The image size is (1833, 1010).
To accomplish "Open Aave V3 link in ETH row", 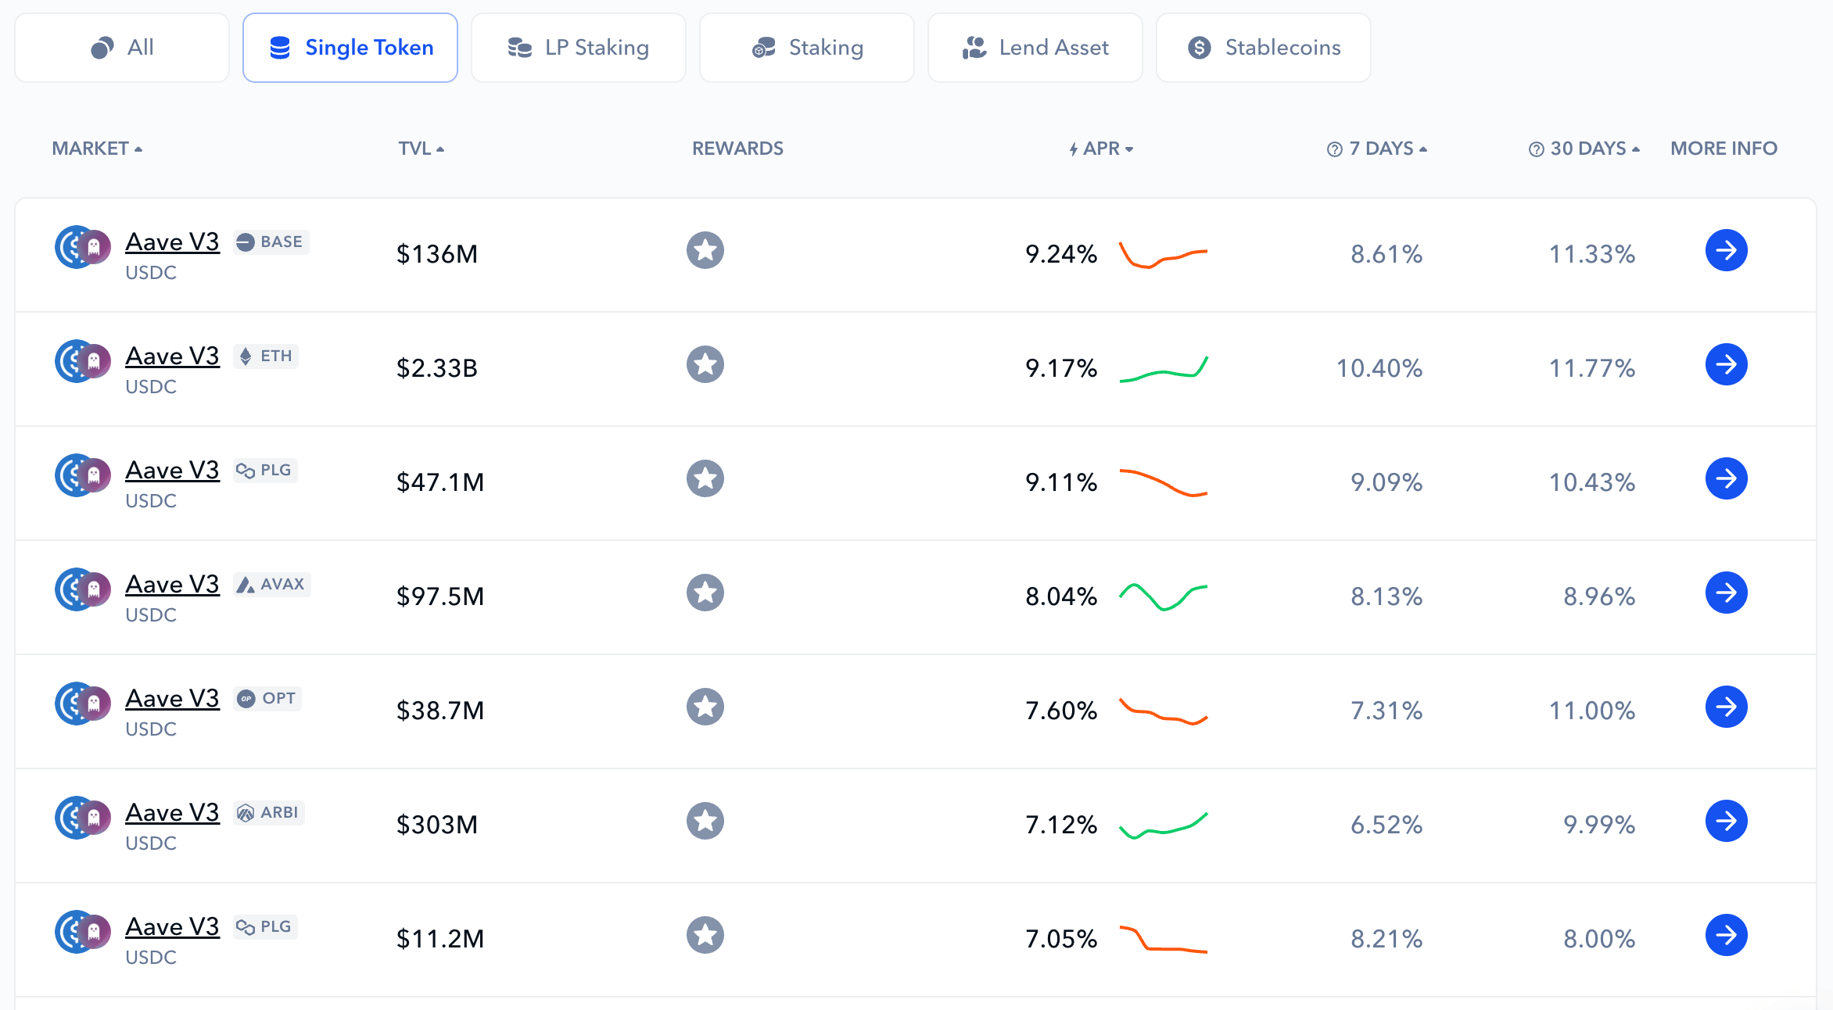I will pyautogui.click(x=172, y=356).
